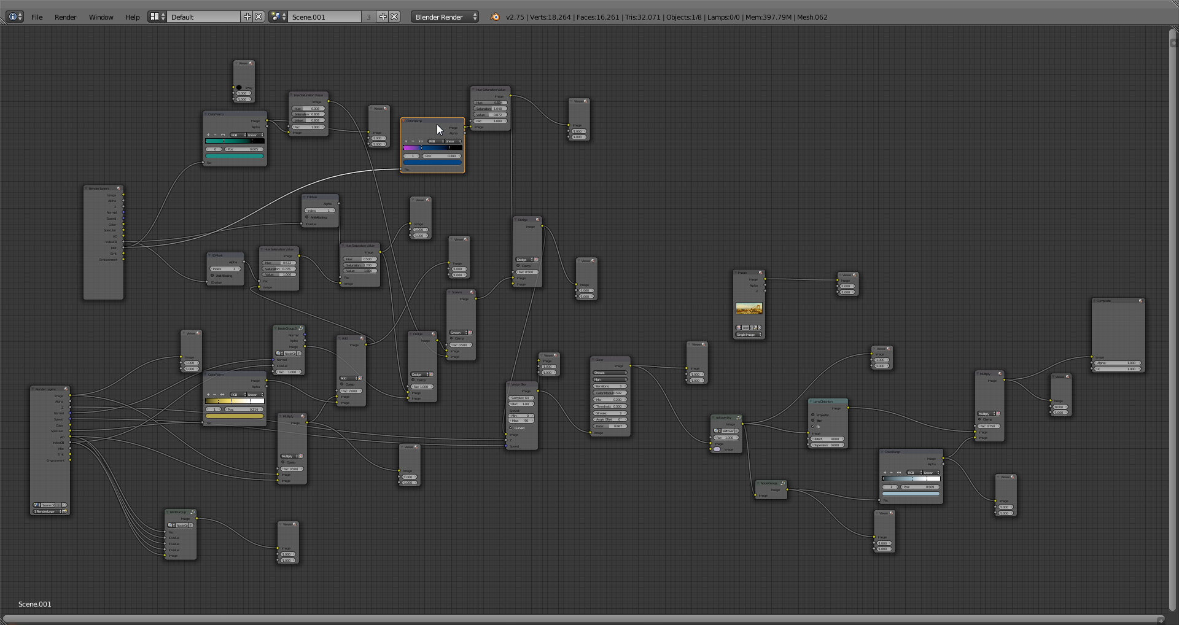Flip the yellow ColorRamp gradient
Viewport: 1179px width, 625px height.
[222, 394]
